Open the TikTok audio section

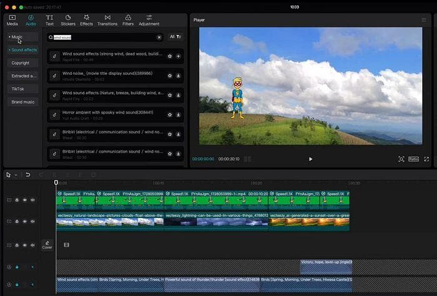22,88
